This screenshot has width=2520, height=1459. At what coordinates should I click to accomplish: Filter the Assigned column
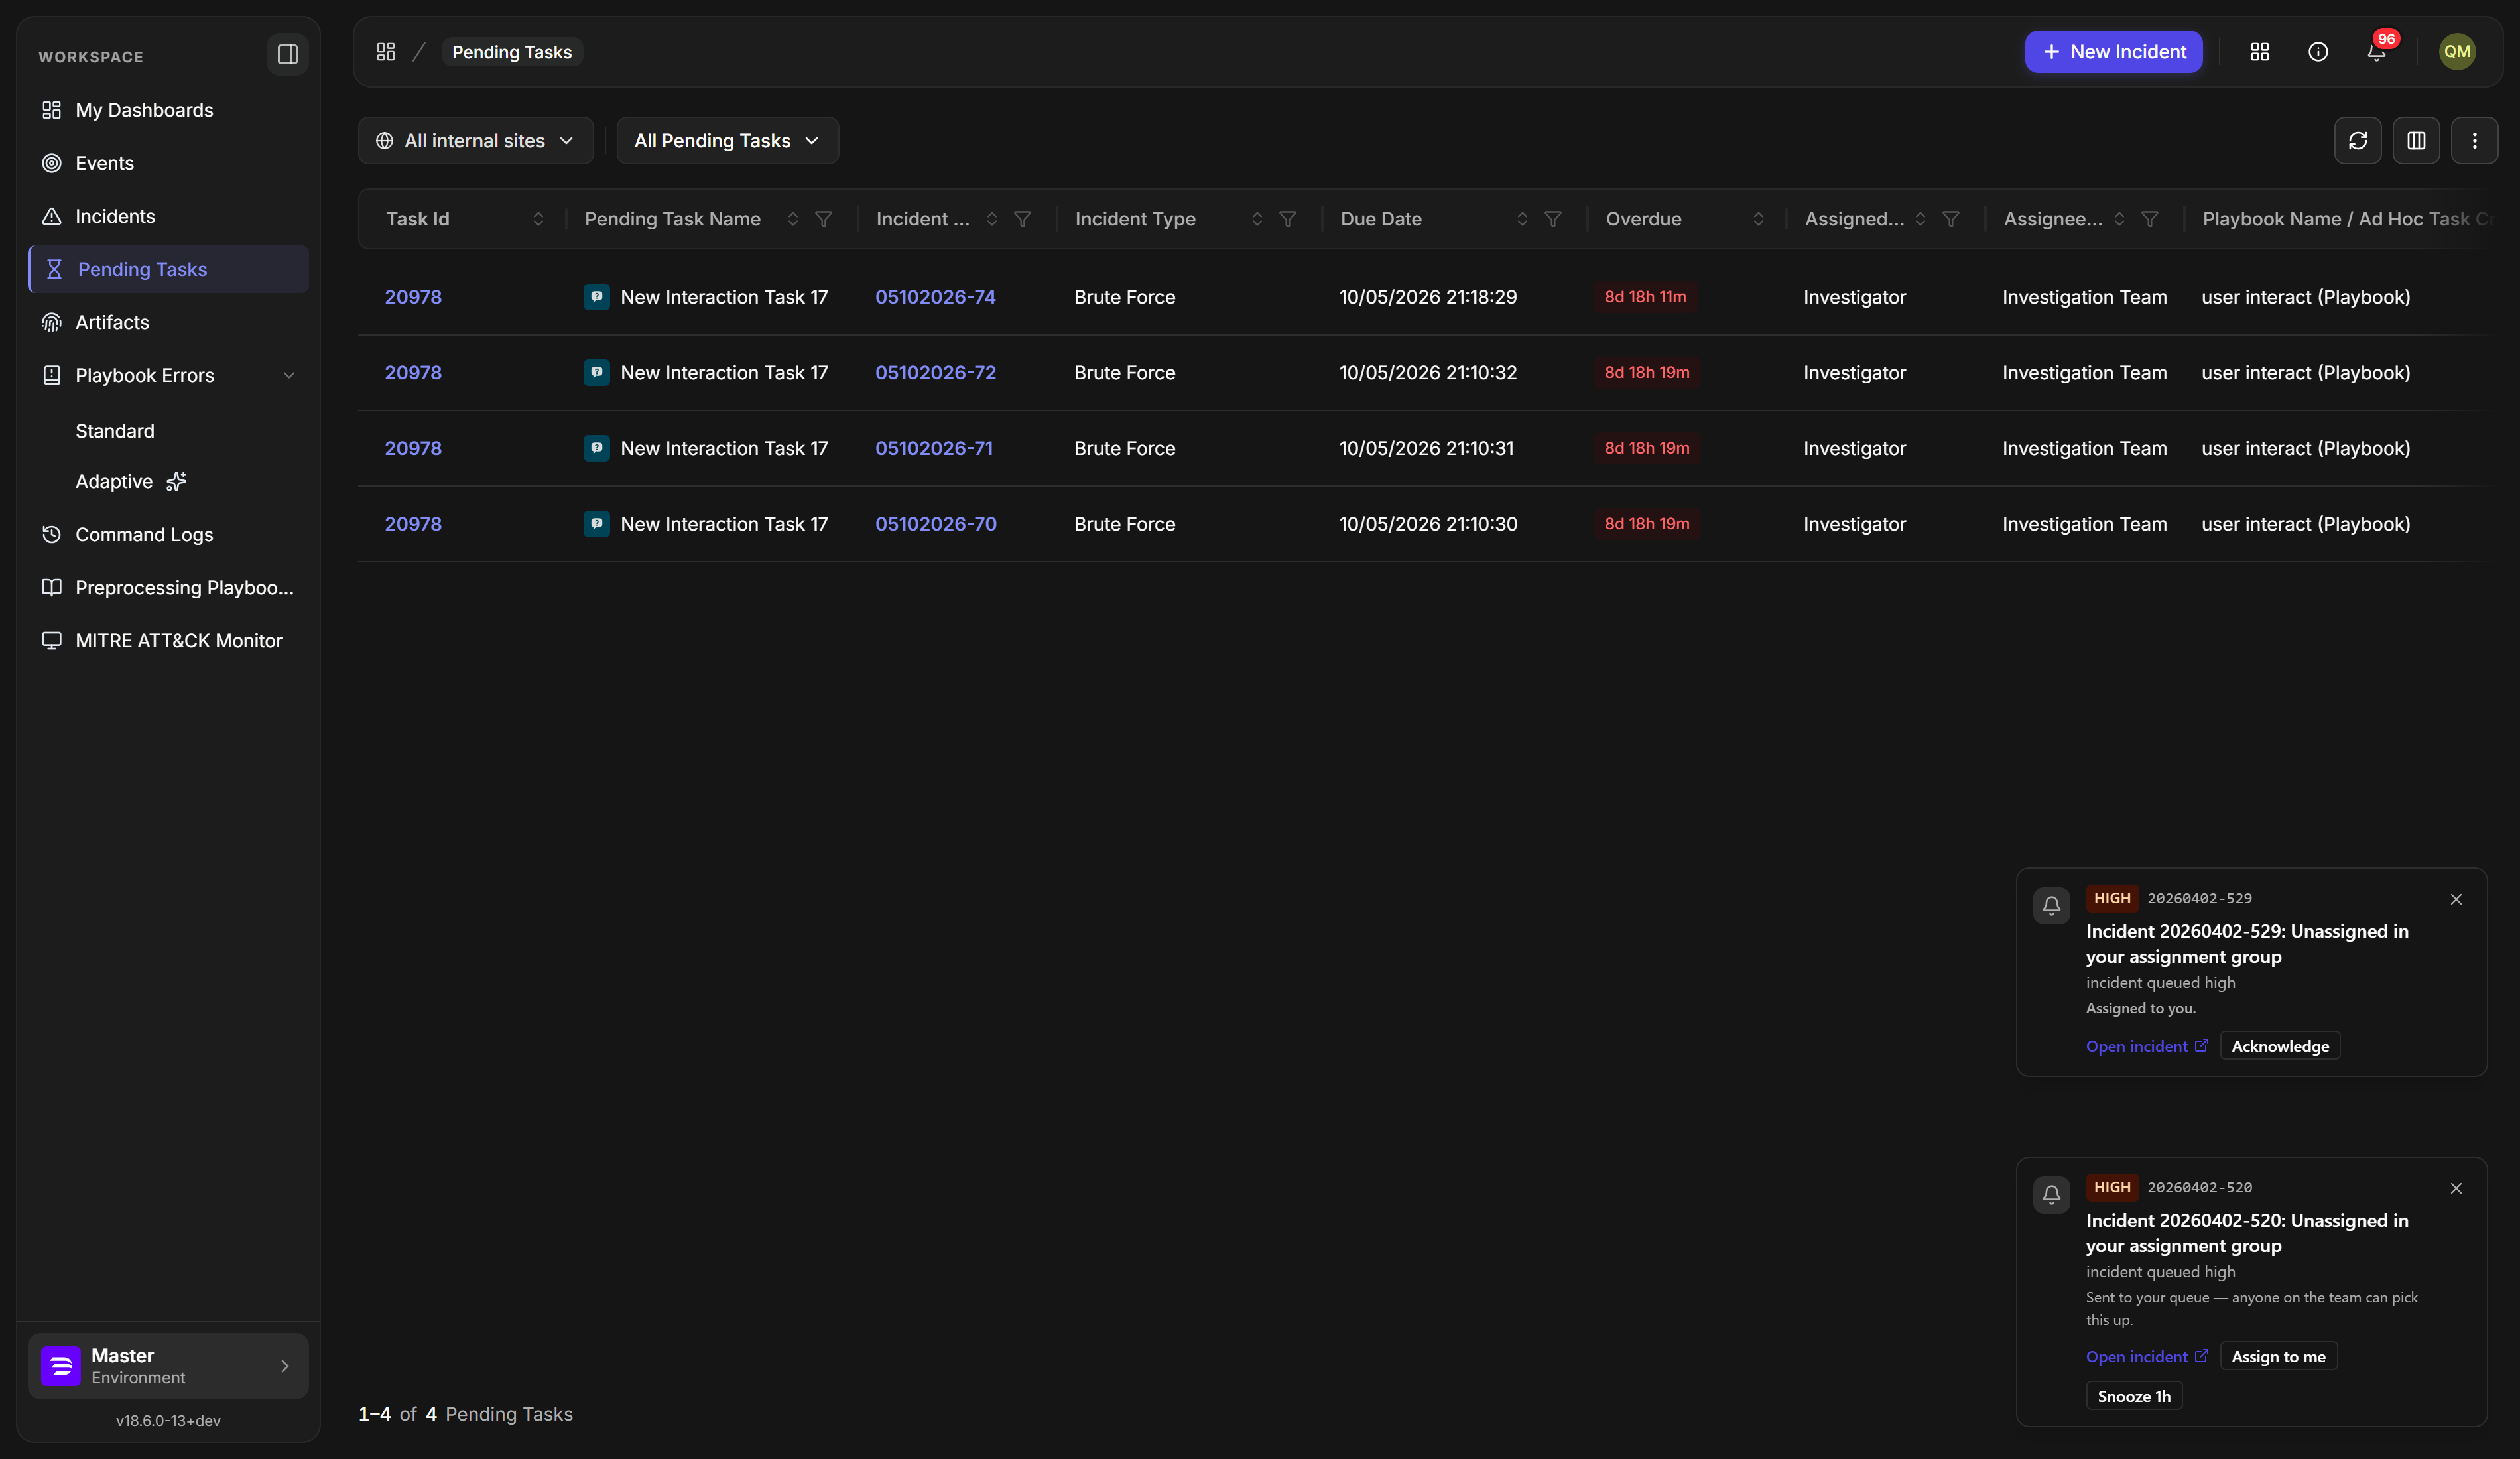(x=1951, y=219)
